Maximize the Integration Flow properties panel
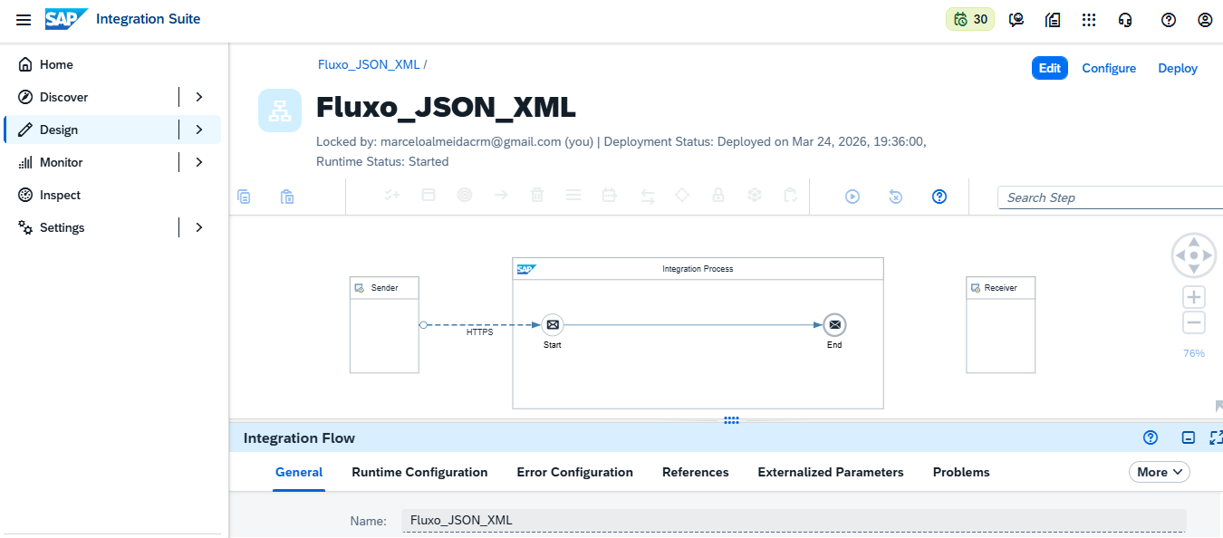 [x=1216, y=437]
